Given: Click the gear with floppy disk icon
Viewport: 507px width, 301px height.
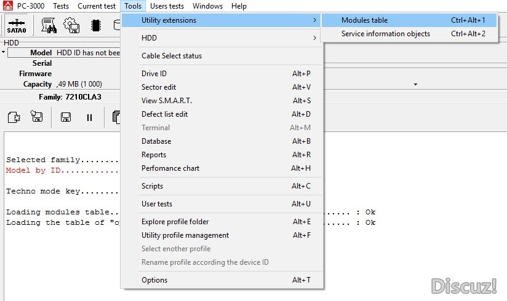Looking at the screenshot, I should 71,26.
